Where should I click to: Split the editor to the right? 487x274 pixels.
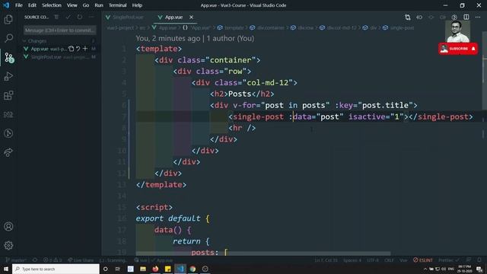(466, 18)
